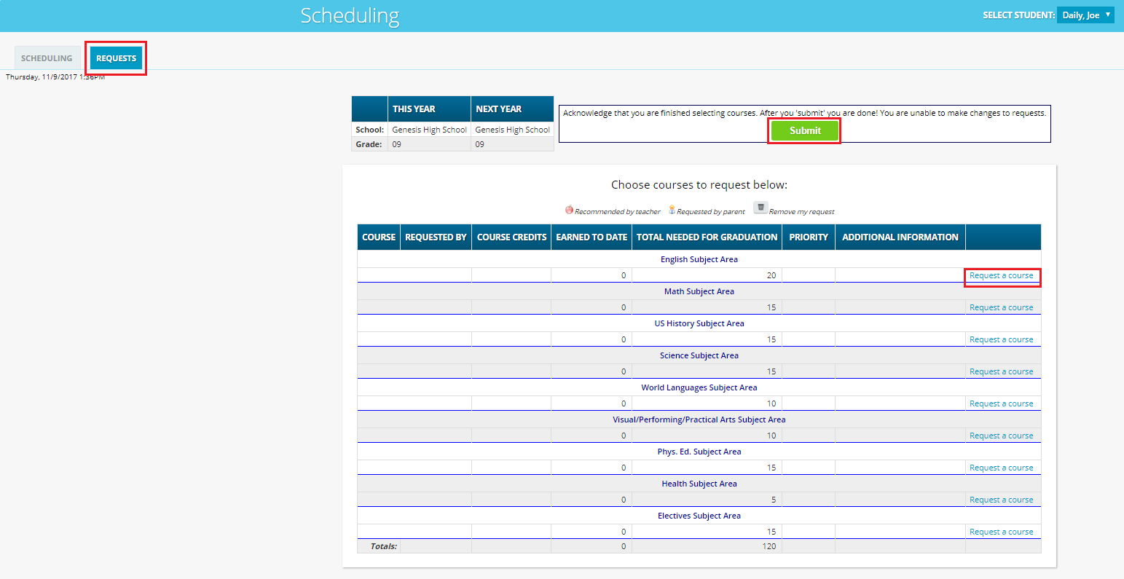Image resolution: width=1124 pixels, height=579 pixels.
Task: Request a course for US History Subject Area
Action: pos(1002,339)
